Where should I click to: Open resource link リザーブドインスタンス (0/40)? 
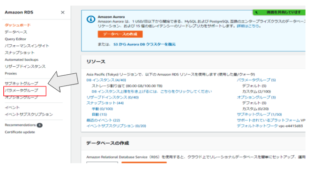pyautogui.click(x=112, y=97)
